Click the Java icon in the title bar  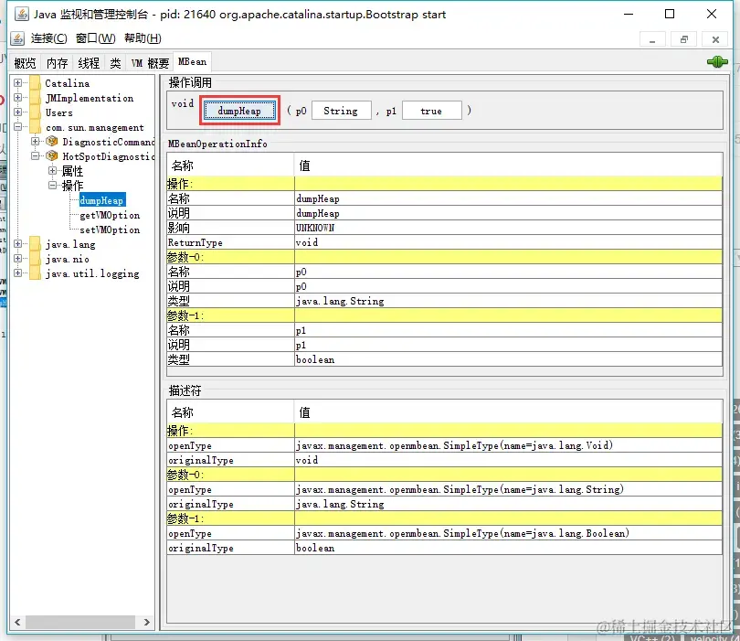[21, 14]
